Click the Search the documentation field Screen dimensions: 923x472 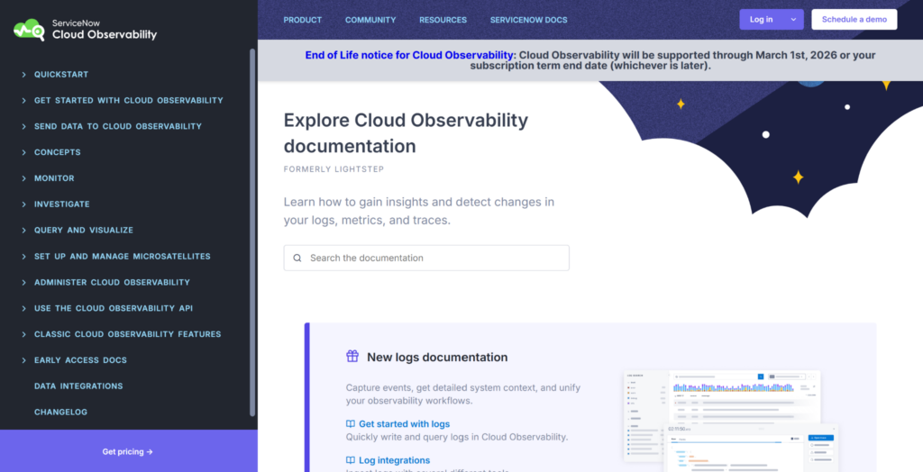tap(426, 258)
